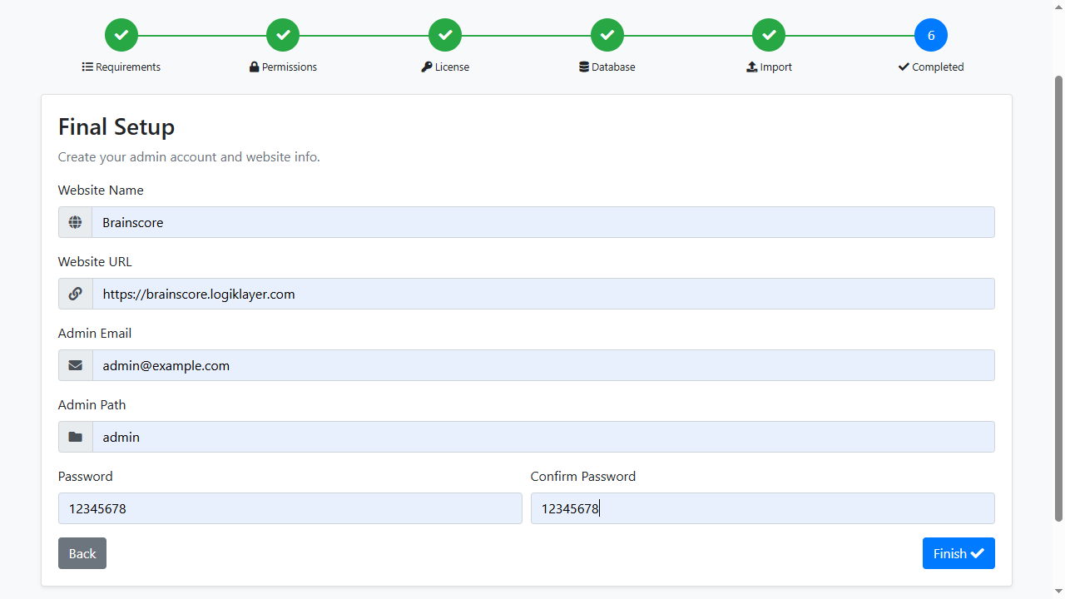Click the Requirements step label

pyautogui.click(x=121, y=67)
